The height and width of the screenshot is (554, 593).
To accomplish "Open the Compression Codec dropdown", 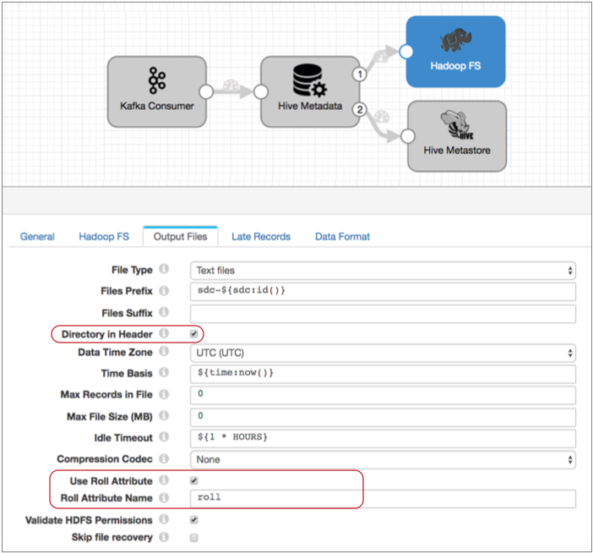I will pyautogui.click(x=383, y=459).
